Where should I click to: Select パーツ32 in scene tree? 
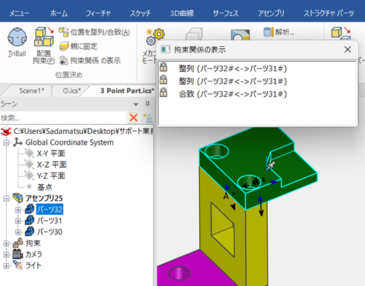click(x=50, y=209)
